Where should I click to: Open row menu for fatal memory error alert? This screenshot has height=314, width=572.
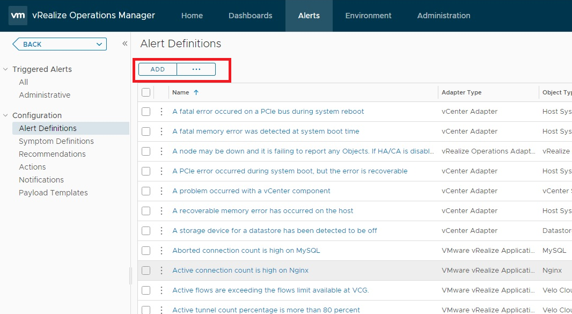pyautogui.click(x=161, y=132)
